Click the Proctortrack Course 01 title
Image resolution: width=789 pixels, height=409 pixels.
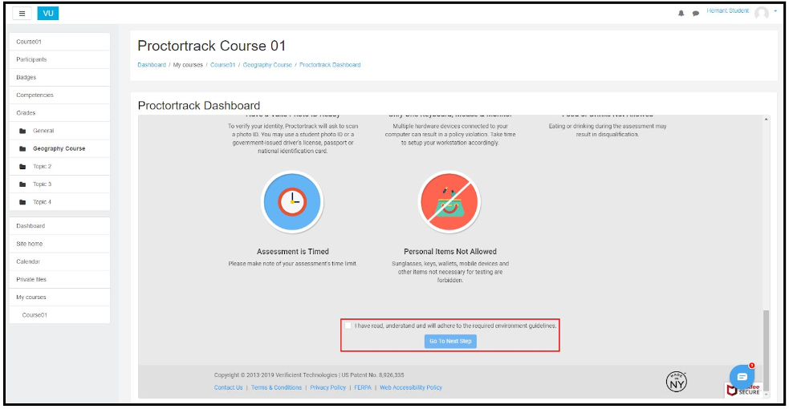(212, 46)
